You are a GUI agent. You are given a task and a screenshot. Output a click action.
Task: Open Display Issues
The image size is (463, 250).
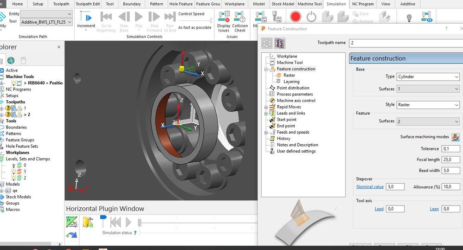[x=224, y=21]
